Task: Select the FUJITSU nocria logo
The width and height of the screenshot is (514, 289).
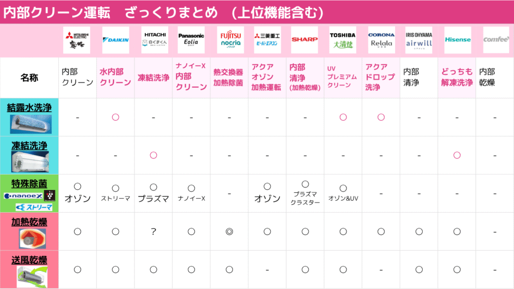Action: click(x=230, y=40)
